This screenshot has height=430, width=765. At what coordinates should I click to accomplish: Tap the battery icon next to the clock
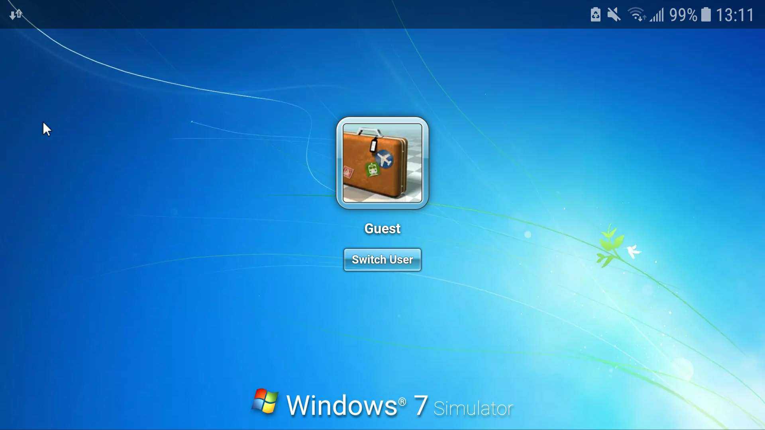click(705, 15)
